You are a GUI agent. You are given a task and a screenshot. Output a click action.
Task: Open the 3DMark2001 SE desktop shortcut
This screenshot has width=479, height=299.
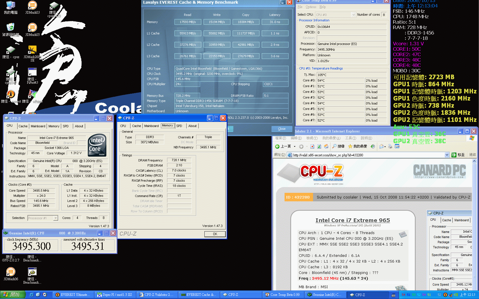tap(33, 54)
